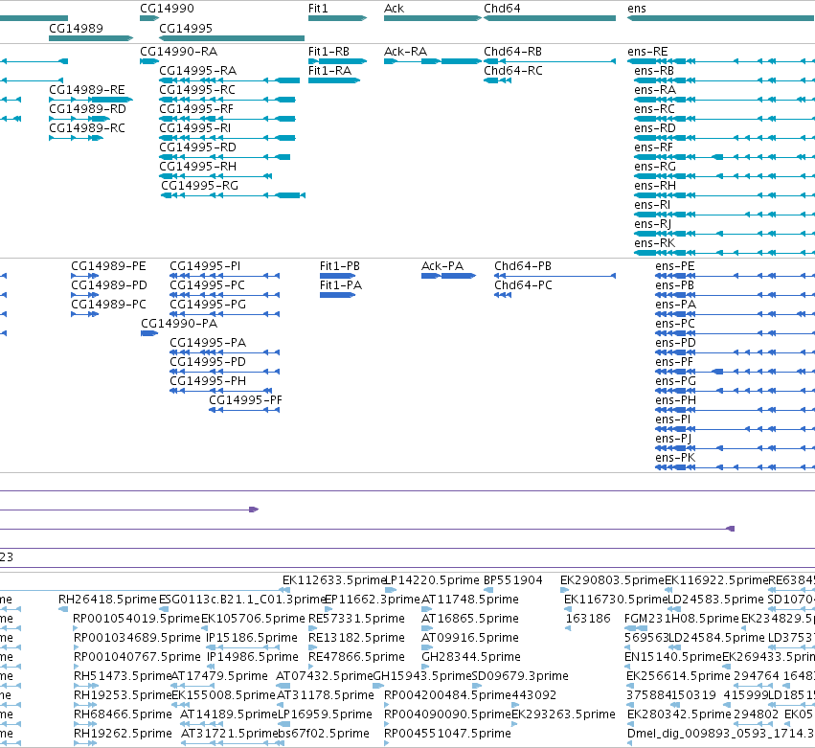The width and height of the screenshot is (815, 748).
Task: Click transcript label CG14995-RF
Action: pyautogui.click(x=196, y=109)
